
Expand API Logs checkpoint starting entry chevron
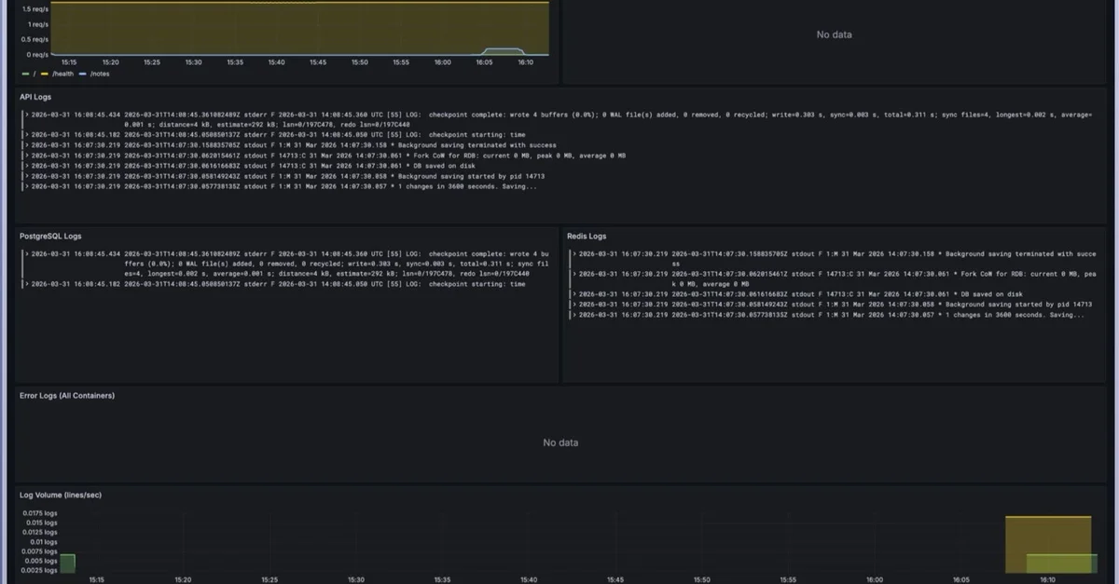(x=25, y=135)
